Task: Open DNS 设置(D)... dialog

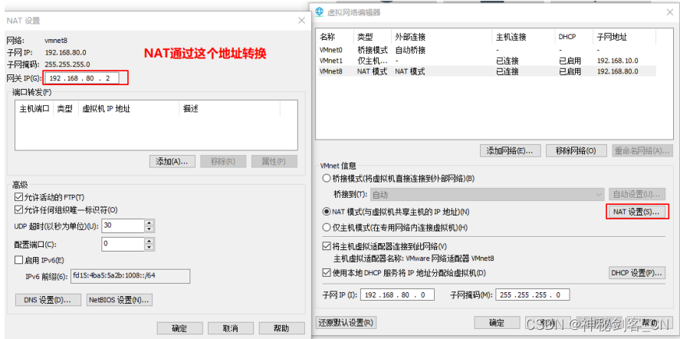Action: tap(48, 300)
